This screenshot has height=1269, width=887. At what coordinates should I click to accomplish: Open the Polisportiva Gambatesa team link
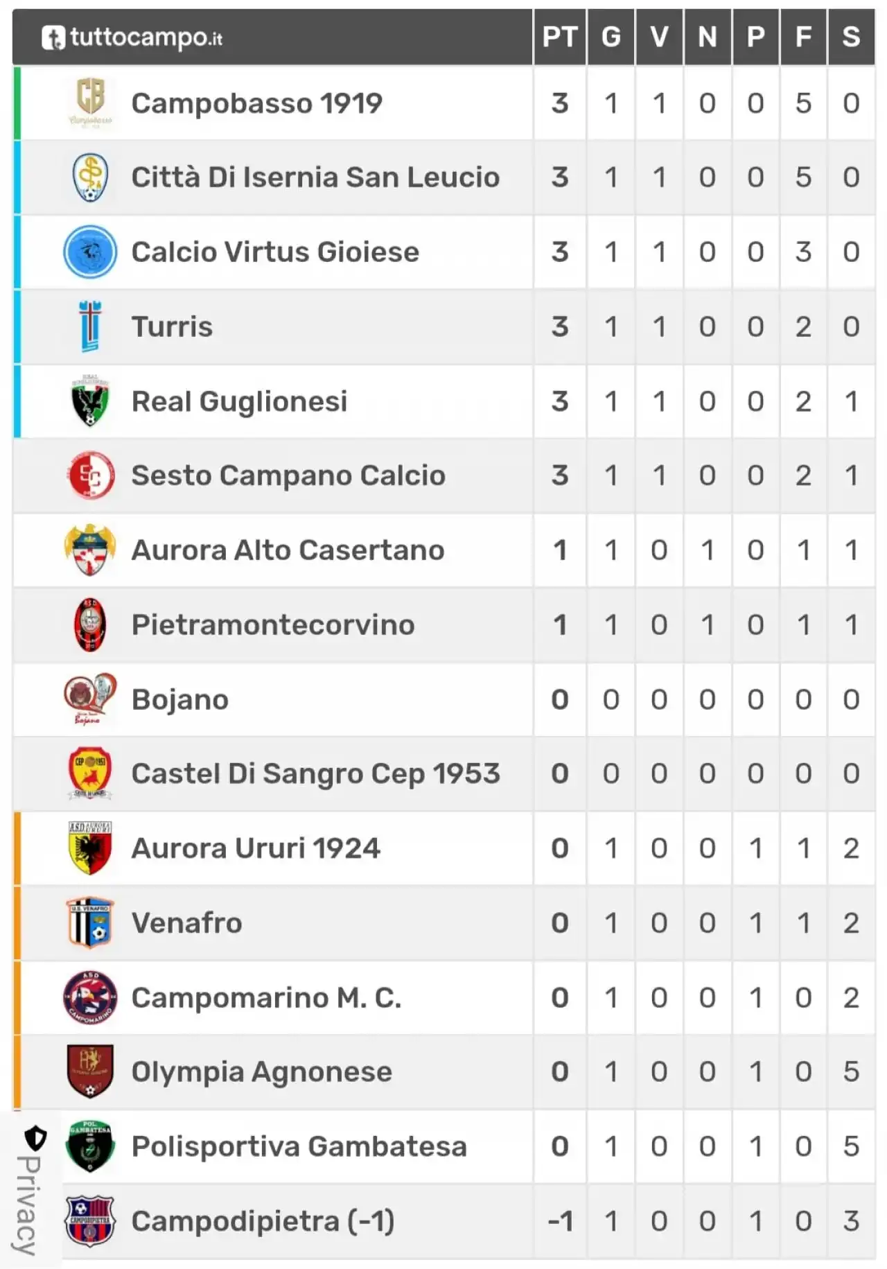click(299, 1146)
